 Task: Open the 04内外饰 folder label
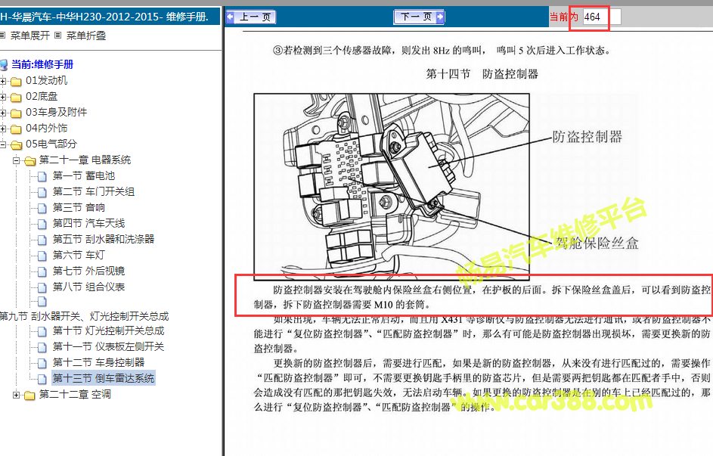[46, 129]
